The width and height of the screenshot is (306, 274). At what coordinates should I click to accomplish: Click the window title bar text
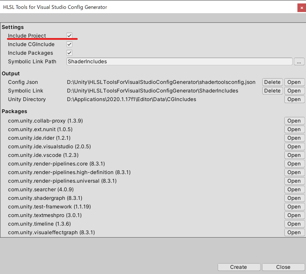(x=55, y=7)
